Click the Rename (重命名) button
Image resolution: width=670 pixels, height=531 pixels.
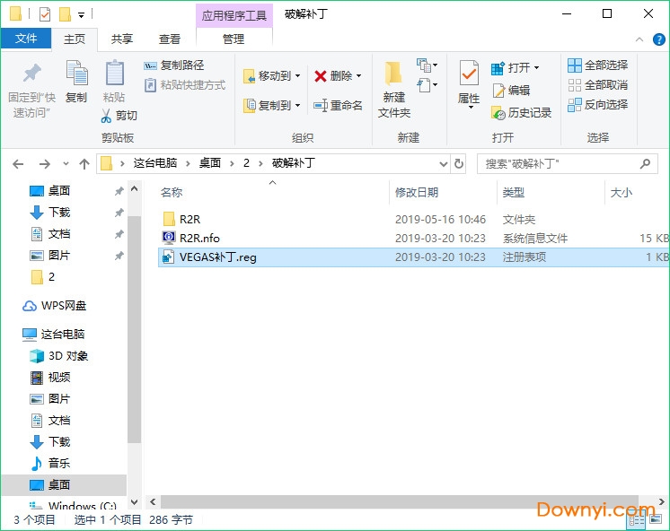click(x=338, y=105)
